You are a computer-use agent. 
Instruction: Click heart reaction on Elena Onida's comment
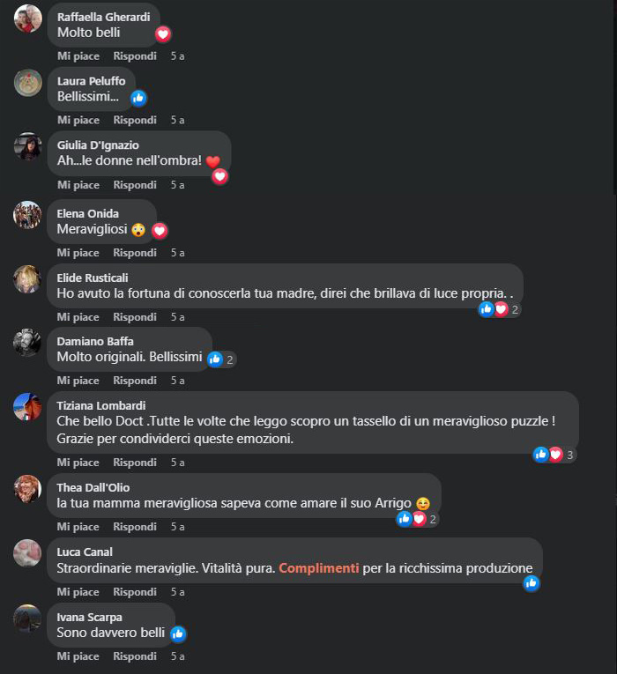[x=160, y=231]
